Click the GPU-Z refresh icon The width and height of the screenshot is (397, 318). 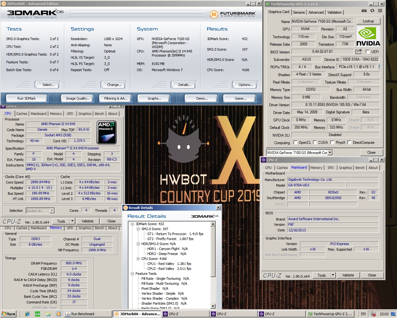coord(372,11)
